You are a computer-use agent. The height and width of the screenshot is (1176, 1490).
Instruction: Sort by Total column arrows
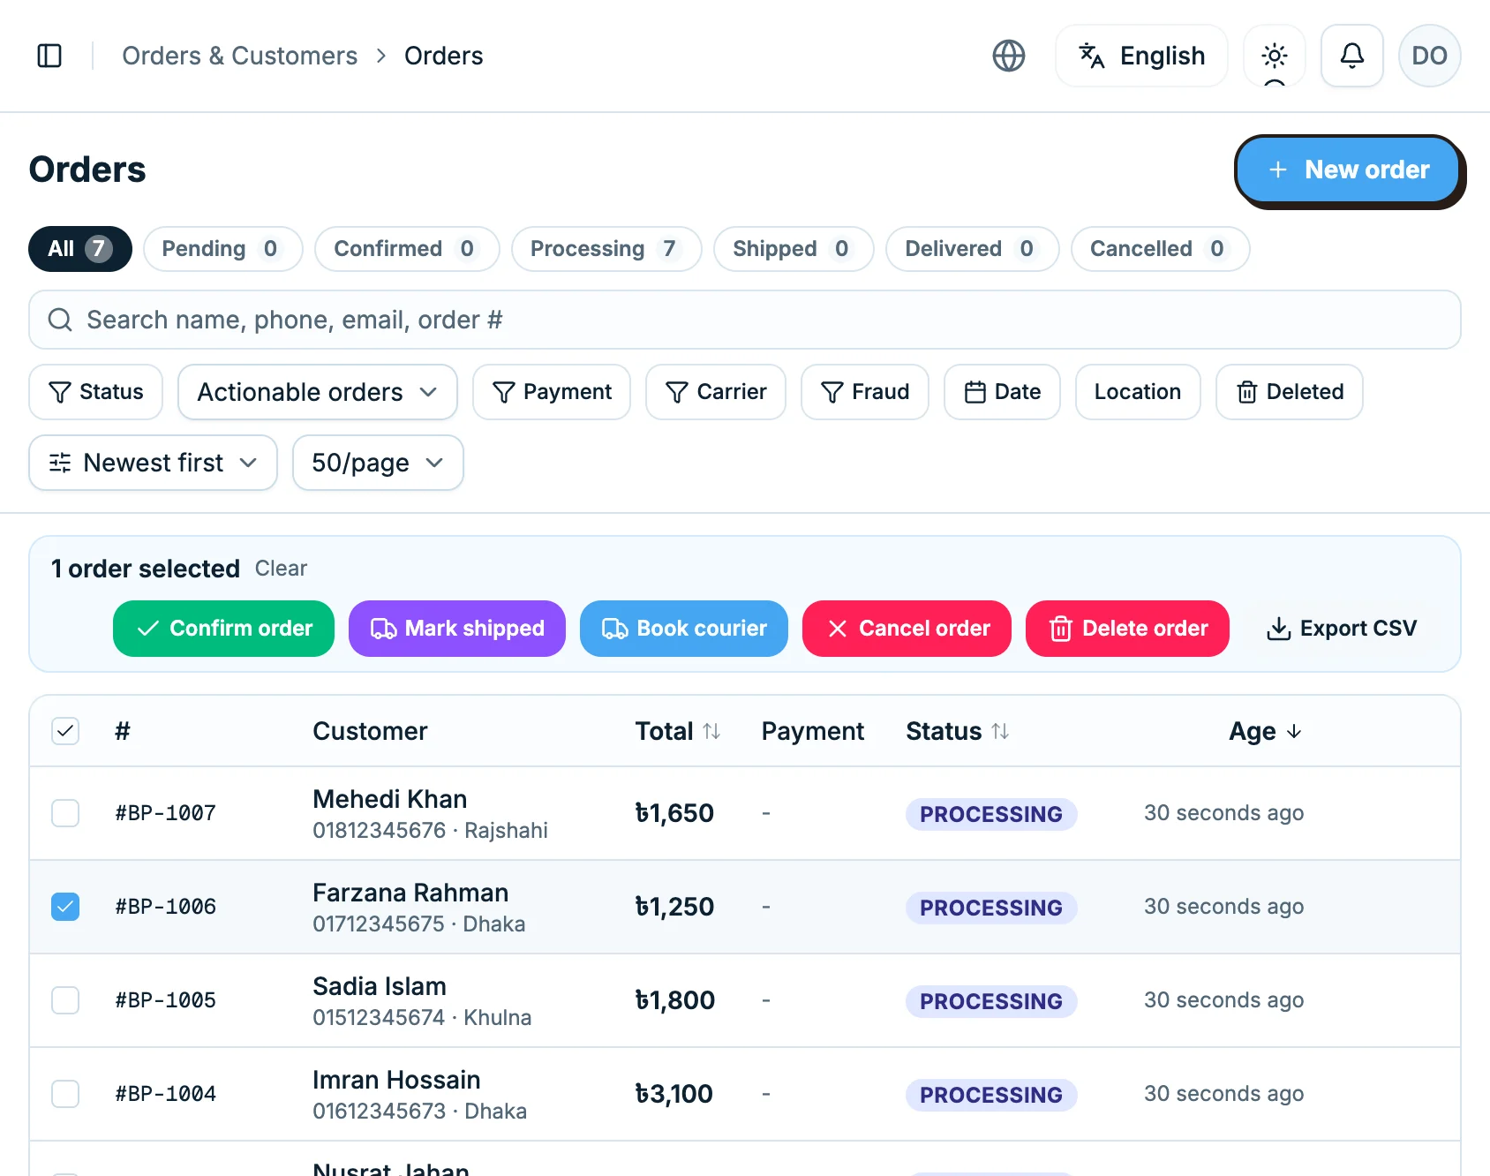point(711,731)
